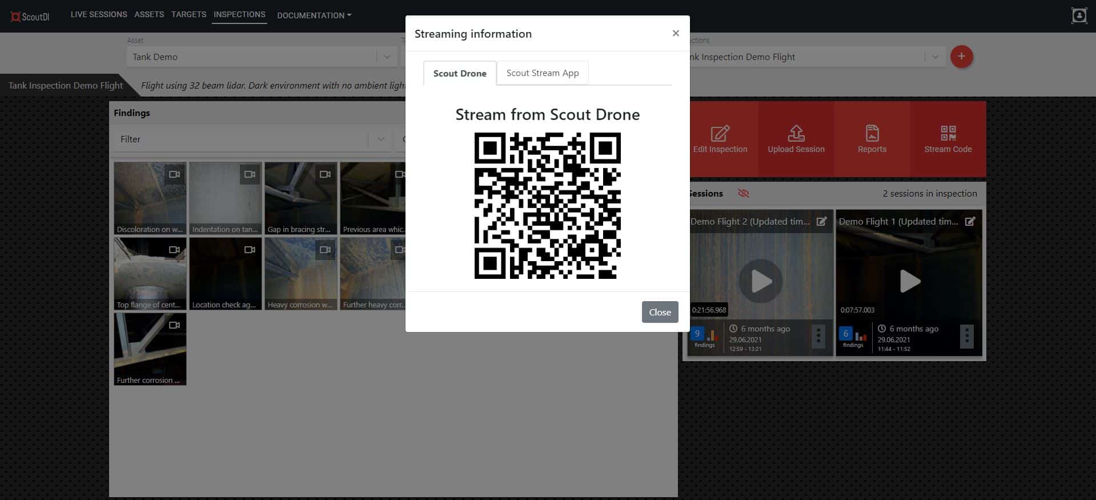Click the red add inspection plus button
Image resolution: width=1096 pixels, height=500 pixels.
point(961,57)
